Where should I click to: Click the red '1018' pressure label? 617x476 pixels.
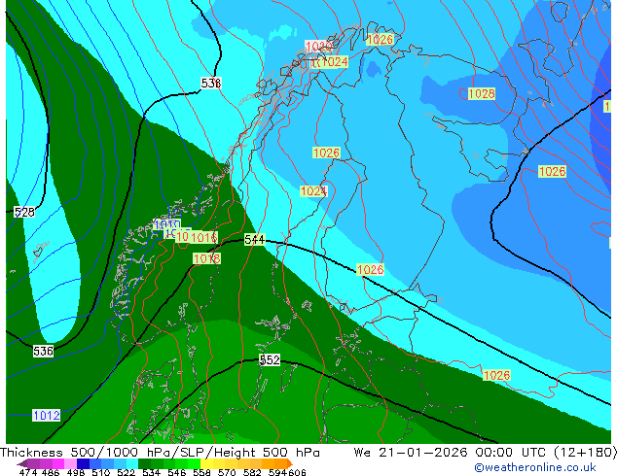click(206, 258)
